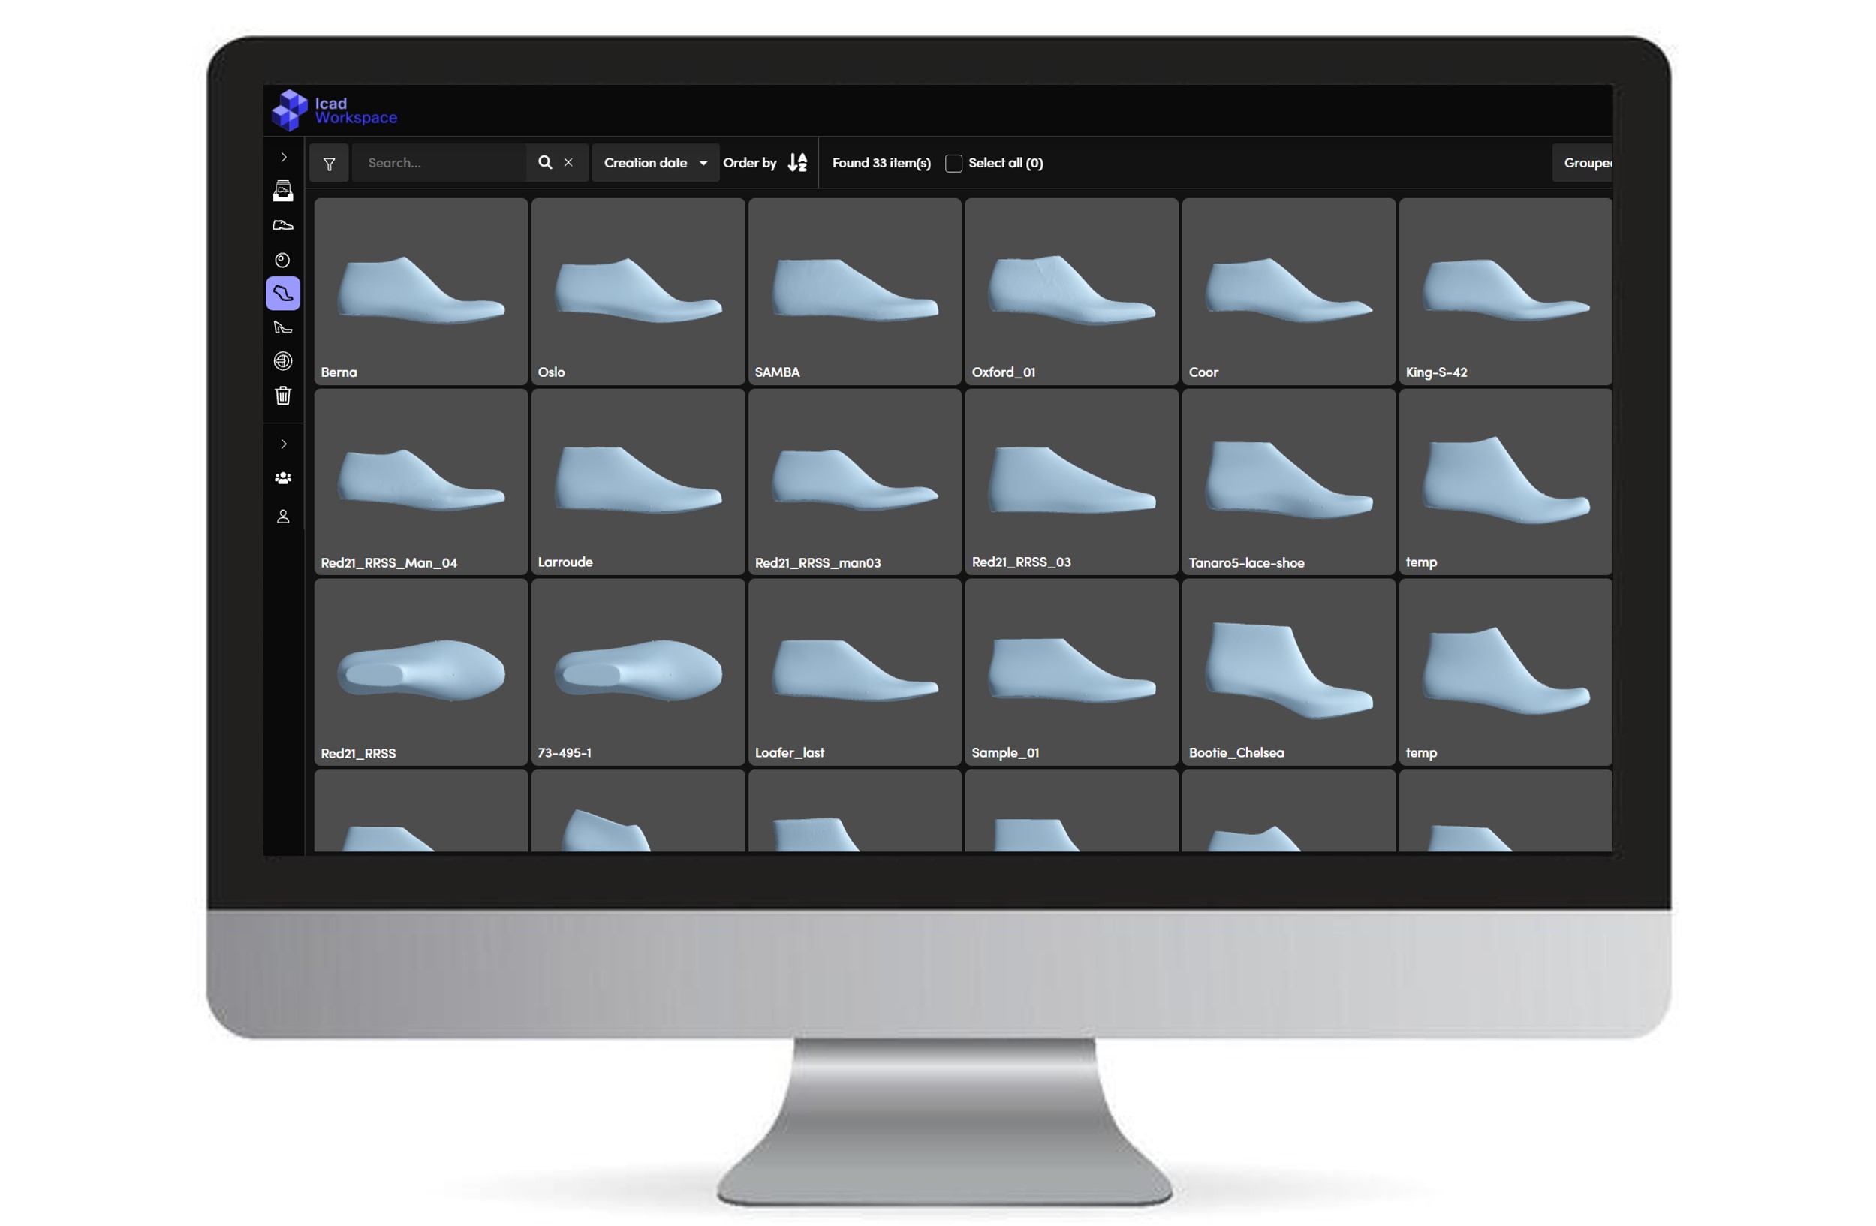Viewport: 1876px width, 1226px height.
Task: Open the high-heel designs section
Action: (x=284, y=328)
